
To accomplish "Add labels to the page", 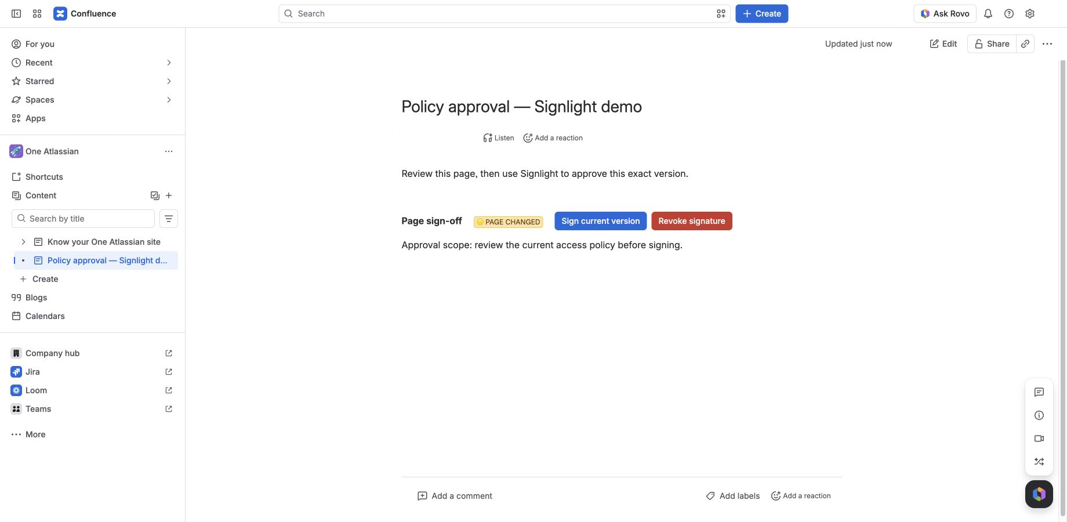I will tap(733, 496).
